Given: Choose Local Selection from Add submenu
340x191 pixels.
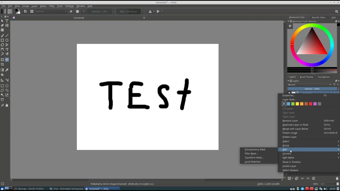Looking at the screenshot, I should [x=259, y=162].
